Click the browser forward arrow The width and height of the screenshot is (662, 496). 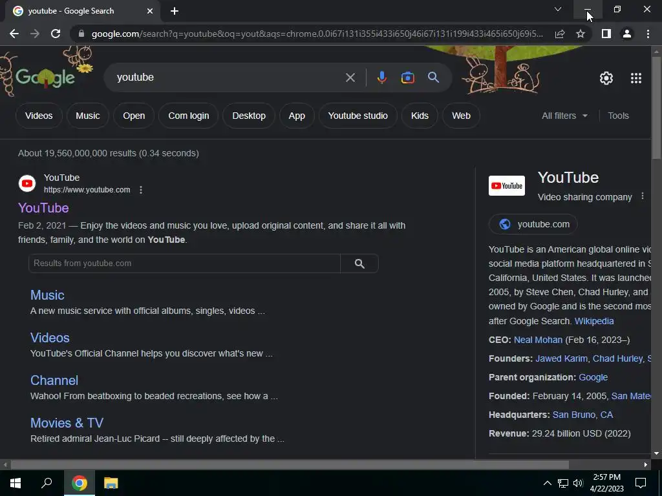click(x=35, y=34)
